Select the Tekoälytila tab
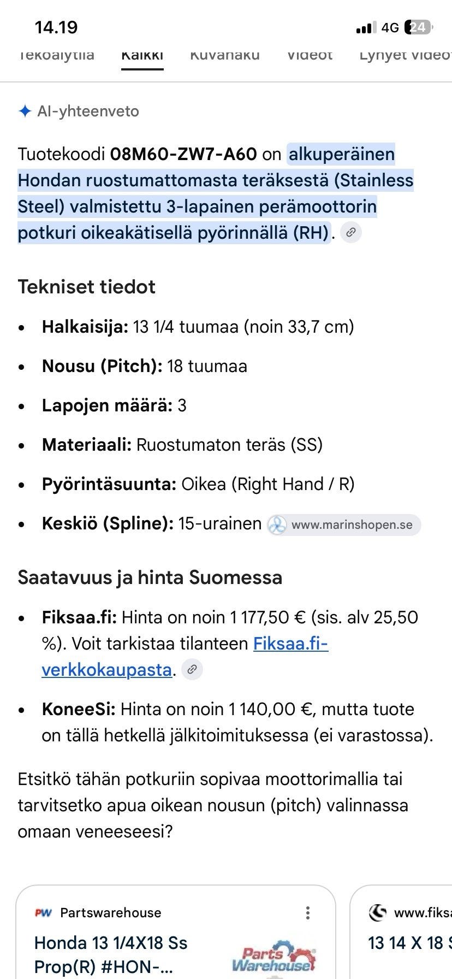 (x=56, y=55)
